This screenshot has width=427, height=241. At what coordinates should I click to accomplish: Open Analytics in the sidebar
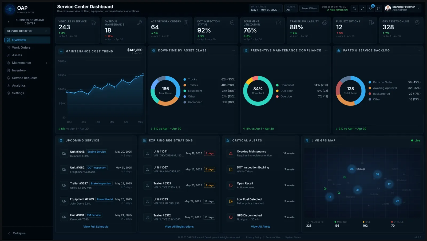(x=27, y=86)
